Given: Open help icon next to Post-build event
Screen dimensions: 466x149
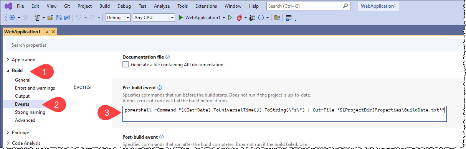Looking at the screenshot, I should pyautogui.click(x=162, y=137).
